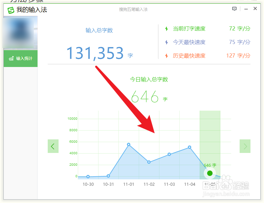The width and height of the screenshot is (264, 203).
Task: Click the blue lightning icon for 今天最快速度
Action: click(x=167, y=42)
